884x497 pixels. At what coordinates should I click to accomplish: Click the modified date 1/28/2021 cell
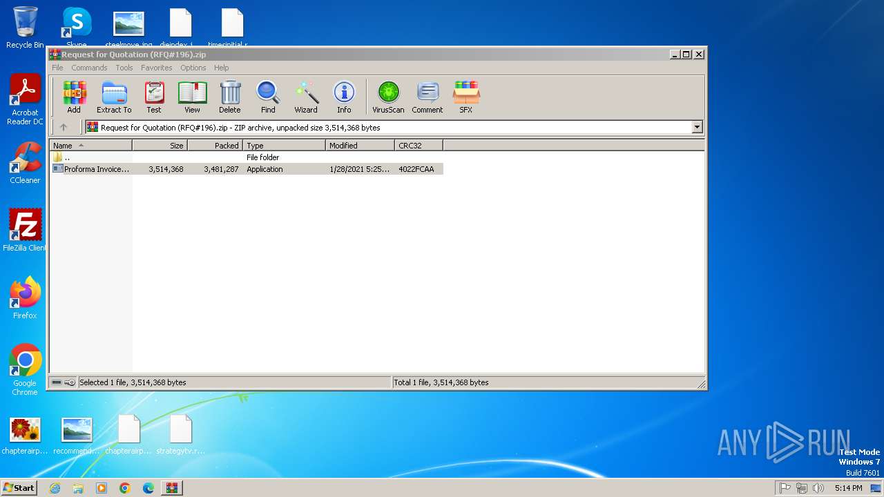[359, 169]
